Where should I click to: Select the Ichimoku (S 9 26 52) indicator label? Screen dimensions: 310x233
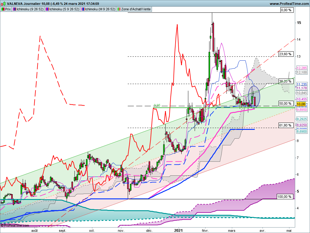pyautogui.click(x=62, y=9)
